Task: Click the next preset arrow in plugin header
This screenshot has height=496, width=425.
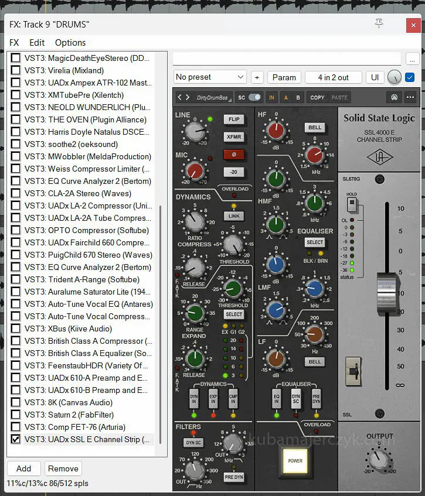Action: pyautogui.click(x=187, y=97)
